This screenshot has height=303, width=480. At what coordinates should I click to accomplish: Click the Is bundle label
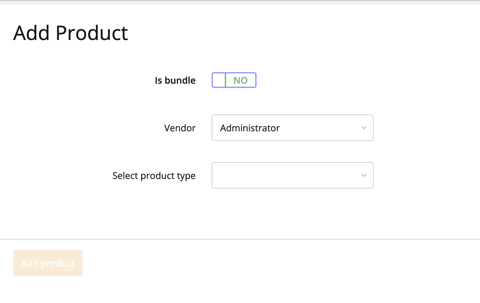pos(175,80)
